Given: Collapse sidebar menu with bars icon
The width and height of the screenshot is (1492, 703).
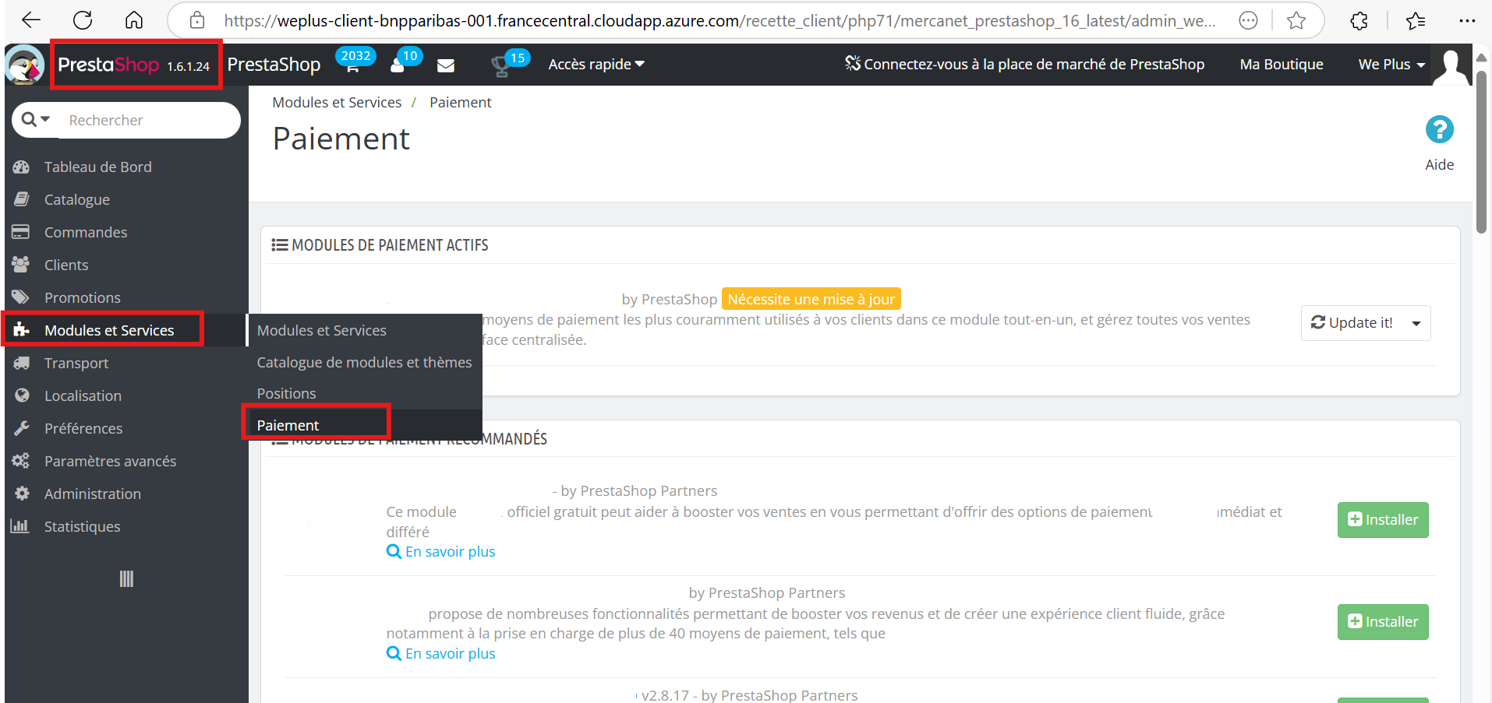Looking at the screenshot, I should coord(126,578).
